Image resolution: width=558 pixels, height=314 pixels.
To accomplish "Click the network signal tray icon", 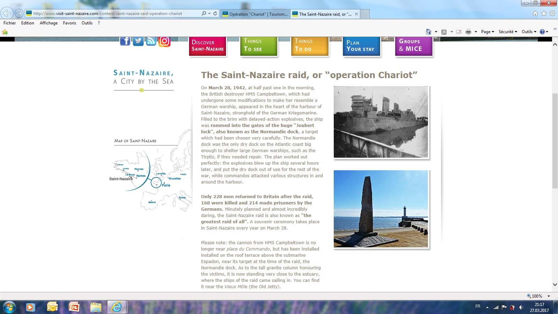I will coord(496,307).
